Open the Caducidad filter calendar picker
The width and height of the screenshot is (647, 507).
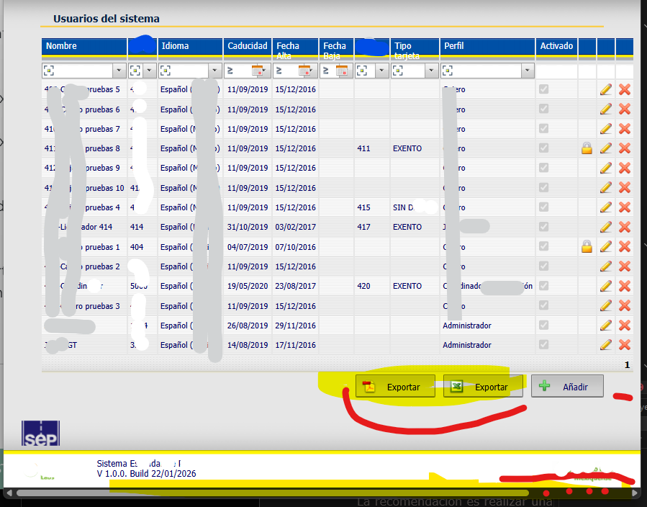(258, 71)
